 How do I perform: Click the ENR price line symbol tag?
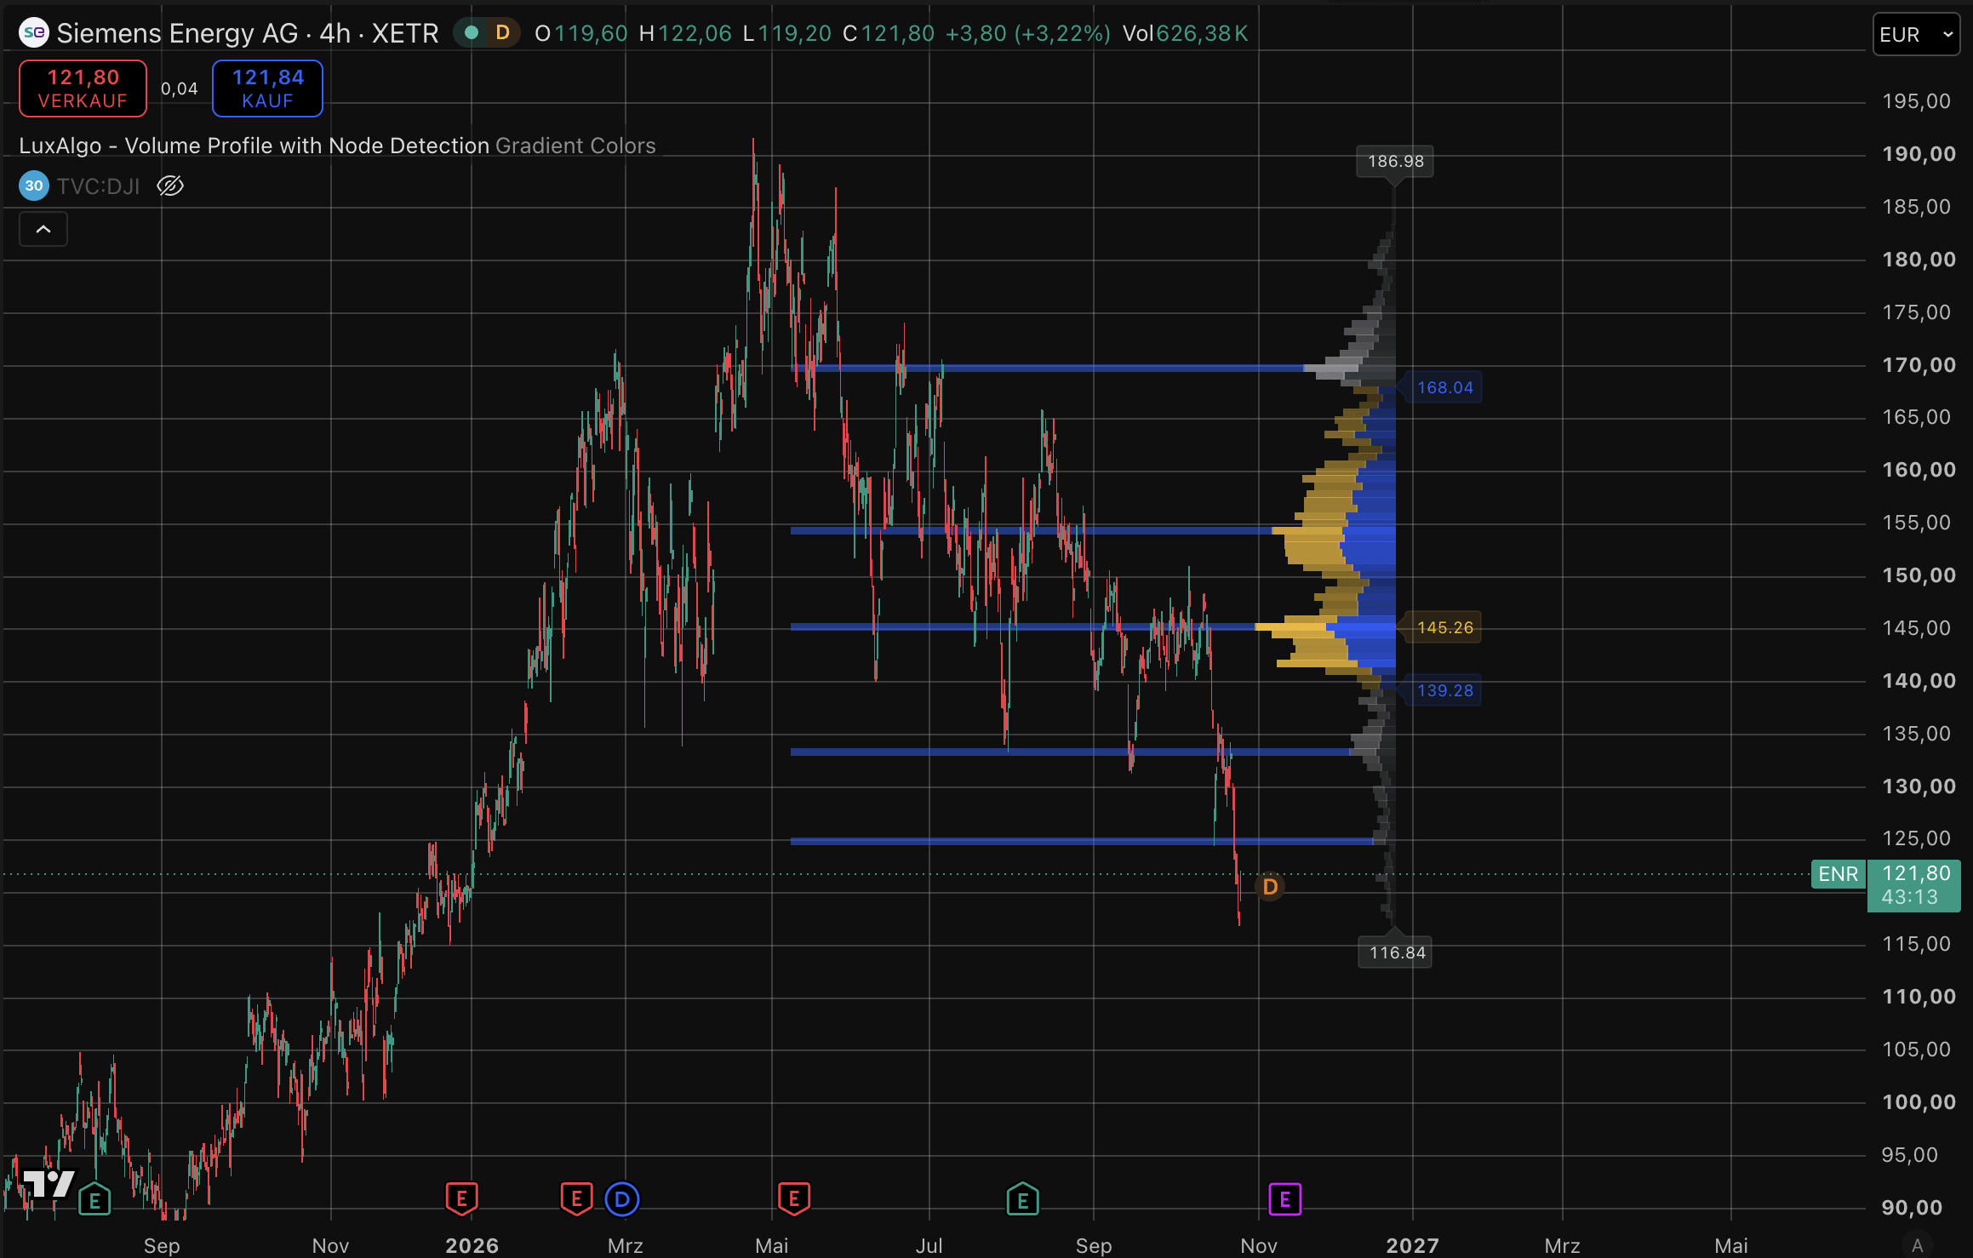[x=1839, y=874]
